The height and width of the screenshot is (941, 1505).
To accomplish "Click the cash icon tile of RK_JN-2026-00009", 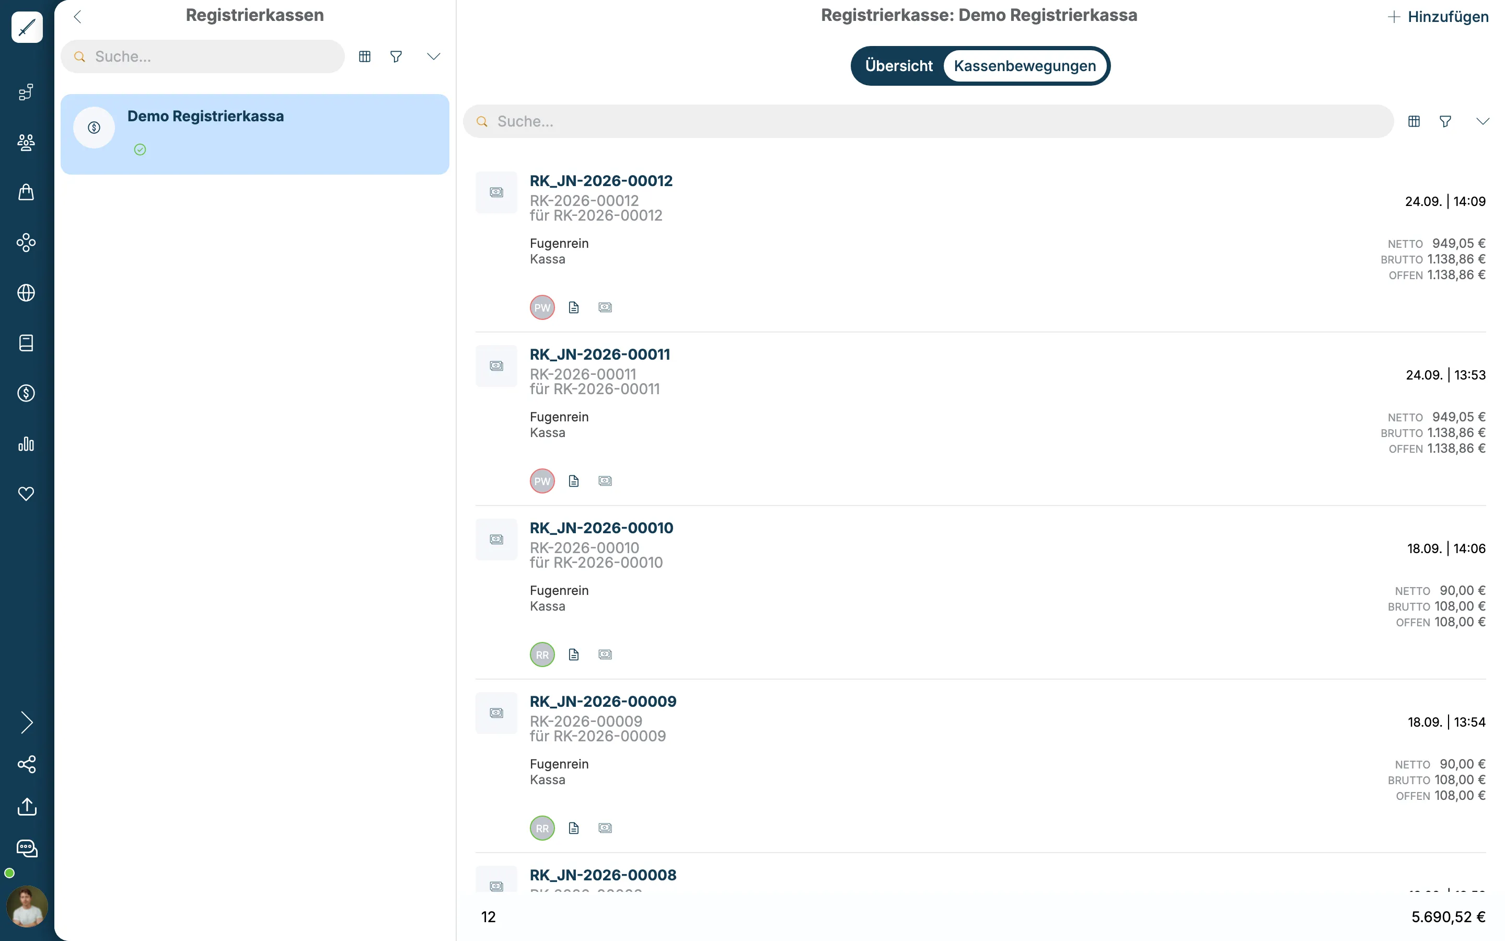I will coord(496,713).
